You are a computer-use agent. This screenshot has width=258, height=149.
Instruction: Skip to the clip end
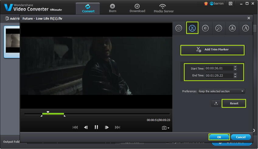(117, 127)
